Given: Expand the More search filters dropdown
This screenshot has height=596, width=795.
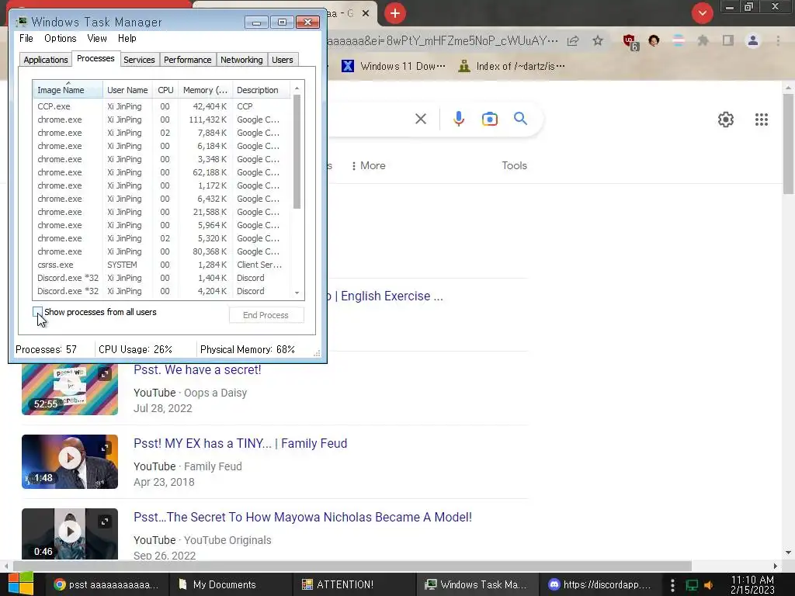Looking at the screenshot, I should click(x=369, y=166).
